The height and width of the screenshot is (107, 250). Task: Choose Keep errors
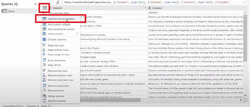tap(54, 65)
